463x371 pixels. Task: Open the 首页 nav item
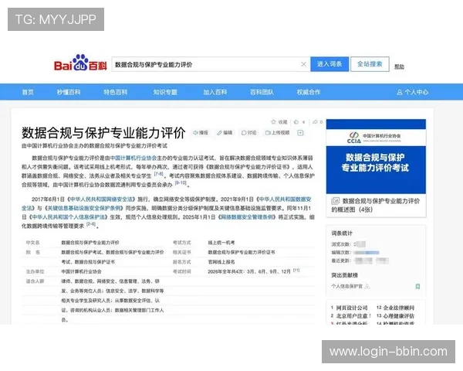(28, 92)
